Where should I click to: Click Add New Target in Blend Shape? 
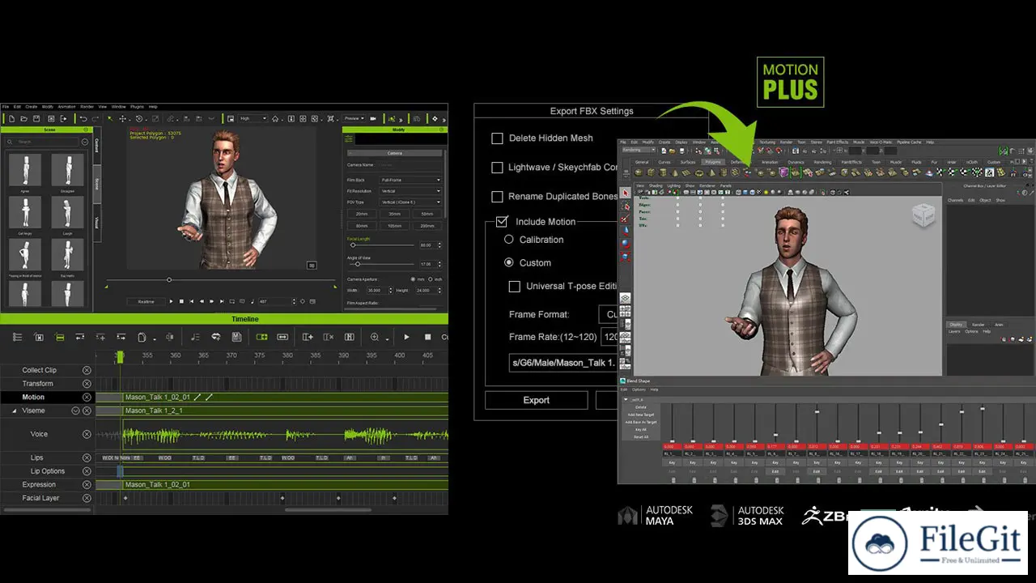click(641, 415)
